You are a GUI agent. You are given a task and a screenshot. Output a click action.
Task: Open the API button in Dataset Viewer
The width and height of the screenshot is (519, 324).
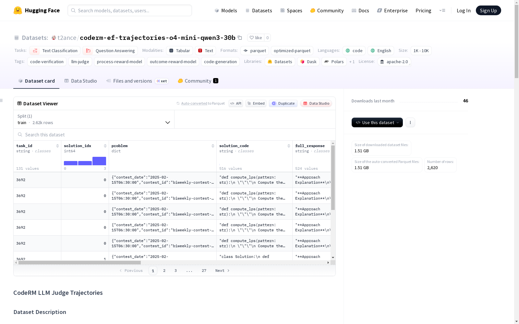coord(236,103)
